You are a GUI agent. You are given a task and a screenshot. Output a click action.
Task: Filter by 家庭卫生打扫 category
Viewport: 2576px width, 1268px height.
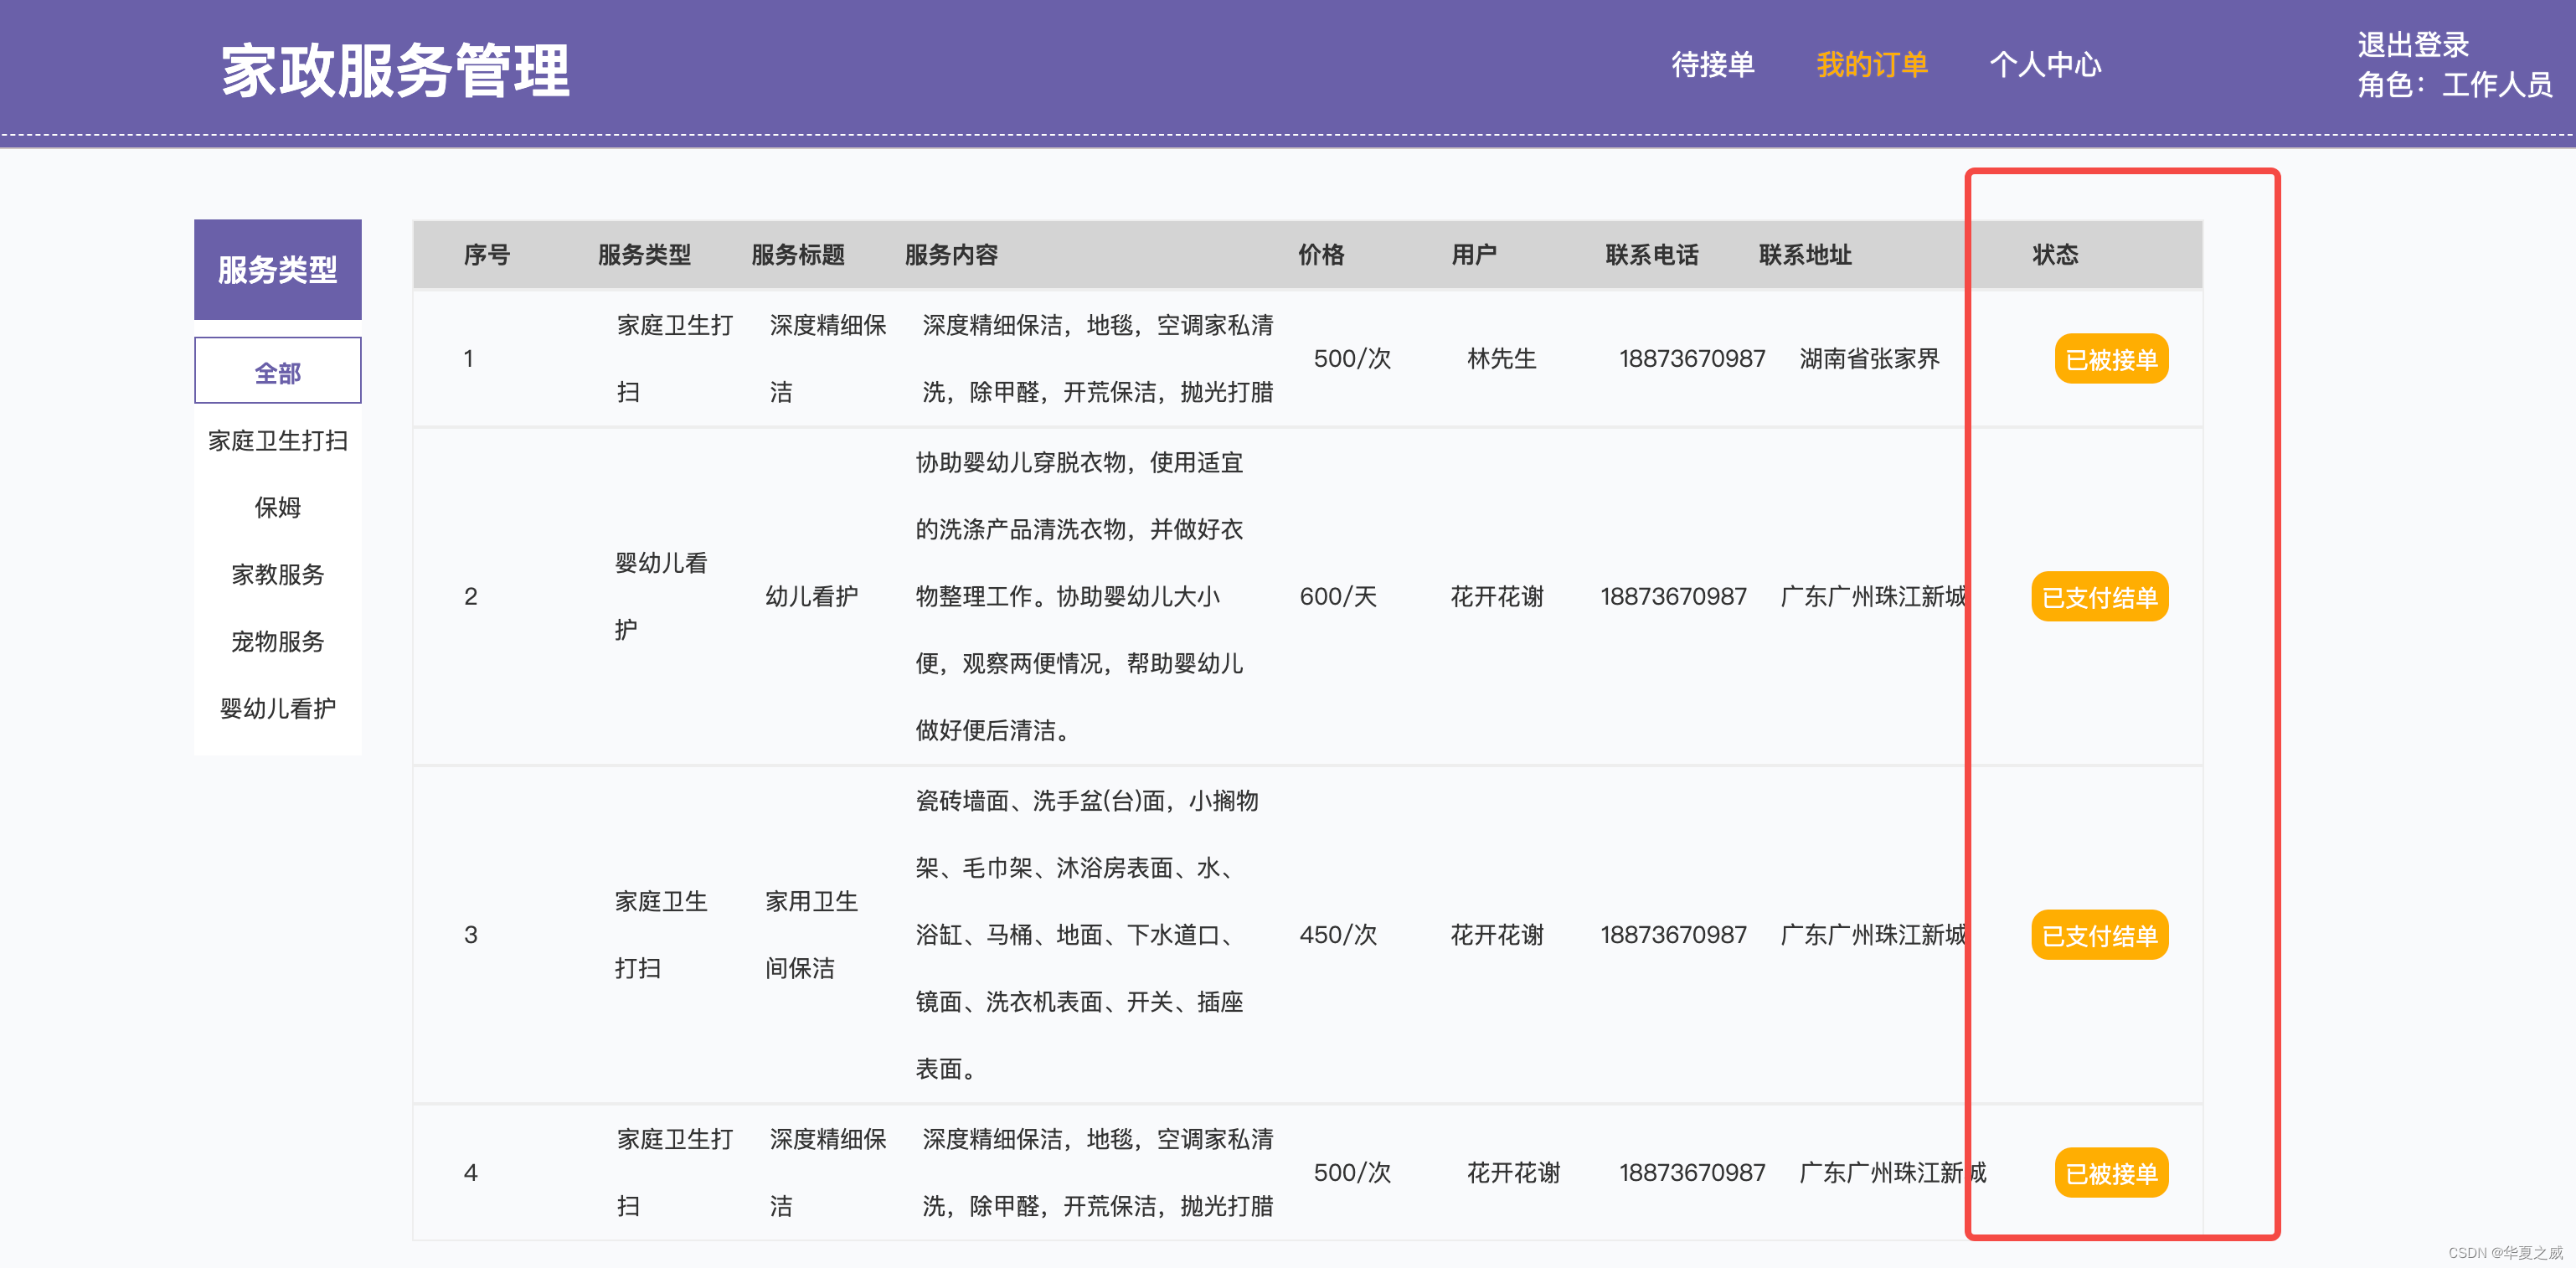click(277, 440)
